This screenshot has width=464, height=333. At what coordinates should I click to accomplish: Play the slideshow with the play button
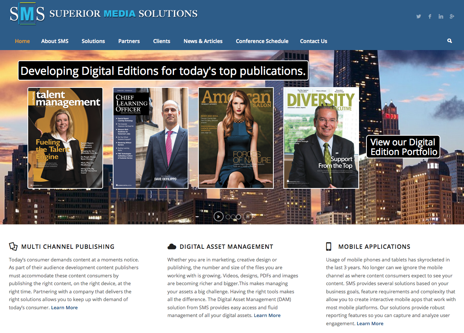[218, 216]
